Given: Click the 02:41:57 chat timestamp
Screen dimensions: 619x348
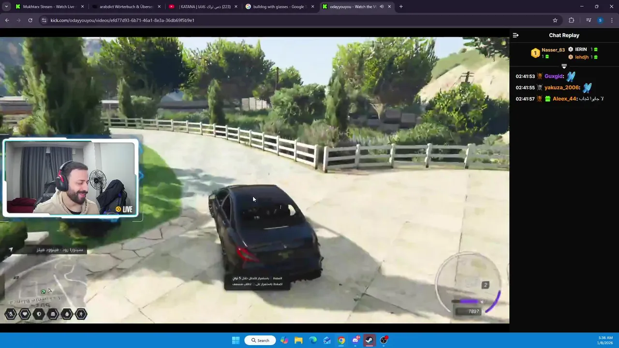Looking at the screenshot, I should [x=525, y=99].
